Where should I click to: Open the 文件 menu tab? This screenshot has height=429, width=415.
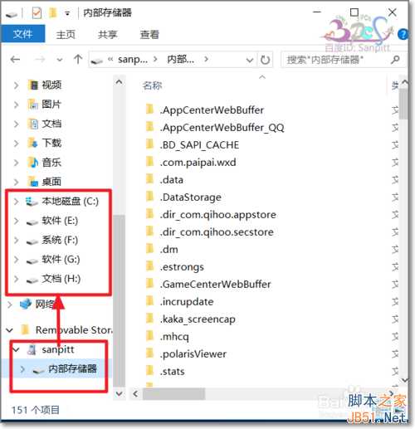(22, 34)
